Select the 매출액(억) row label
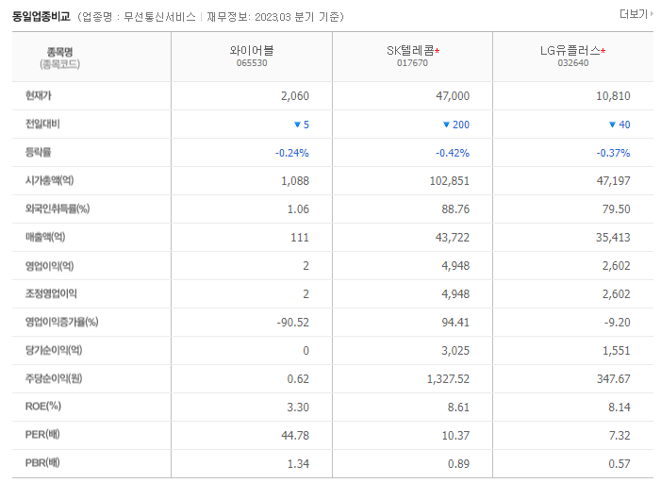This screenshot has width=661, height=483. coord(45,237)
